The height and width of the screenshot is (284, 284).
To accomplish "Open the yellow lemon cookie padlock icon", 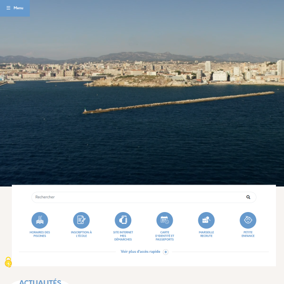I will 9,262.
